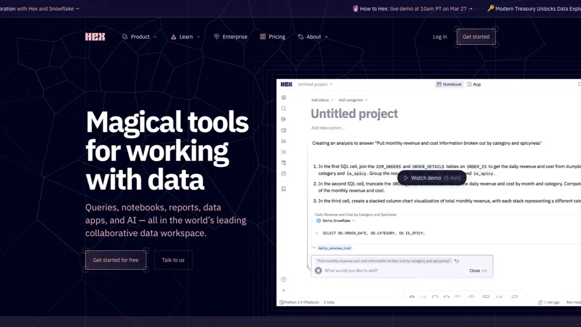581x327 pixels.
Task: Click the Demo Snowflake data source icon
Action: click(319, 221)
